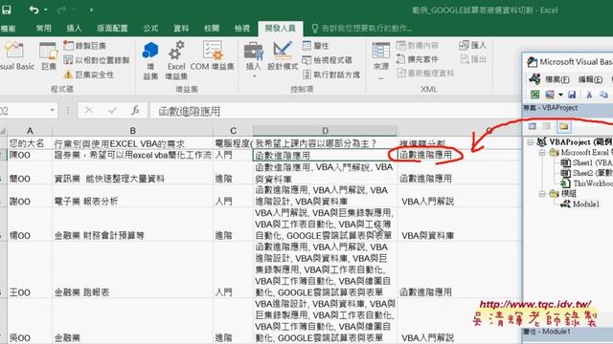The height and width of the screenshot is (344, 613).
Task: Open VBA editor 編輯(E) menu
Action: [591, 79]
